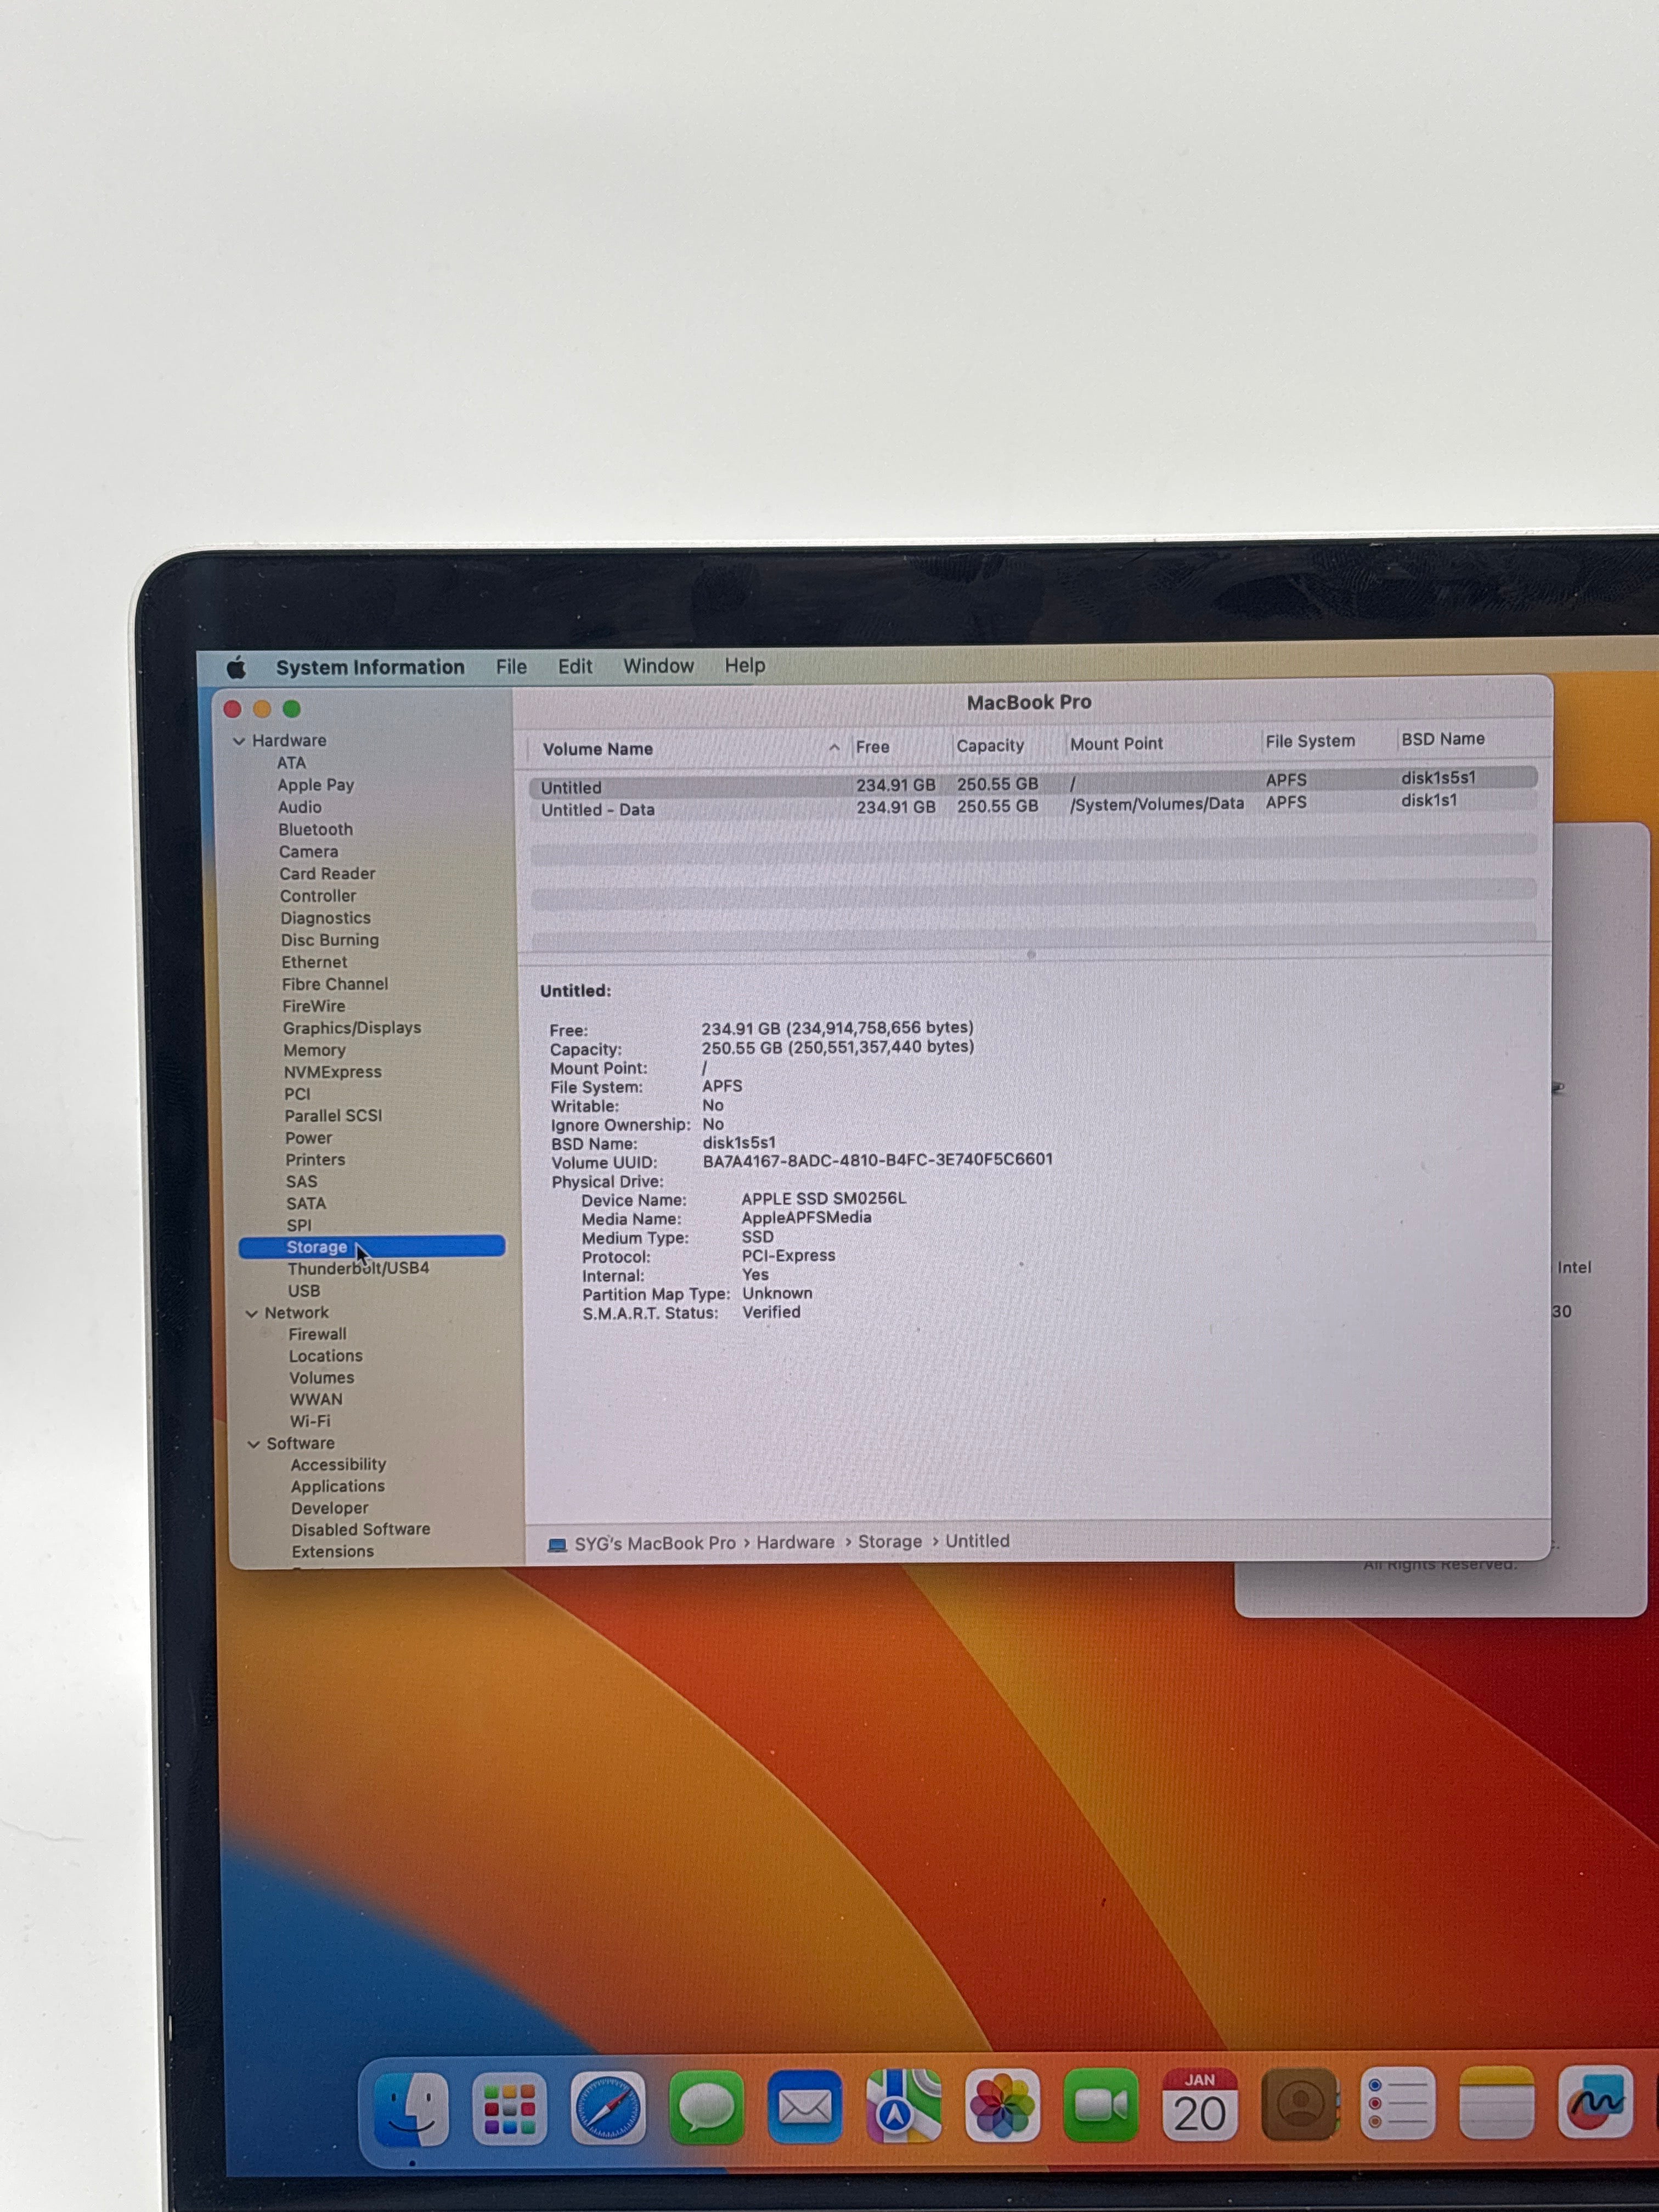1659x2212 pixels.
Task: Open Mail from the Dock
Action: tap(805, 2107)
